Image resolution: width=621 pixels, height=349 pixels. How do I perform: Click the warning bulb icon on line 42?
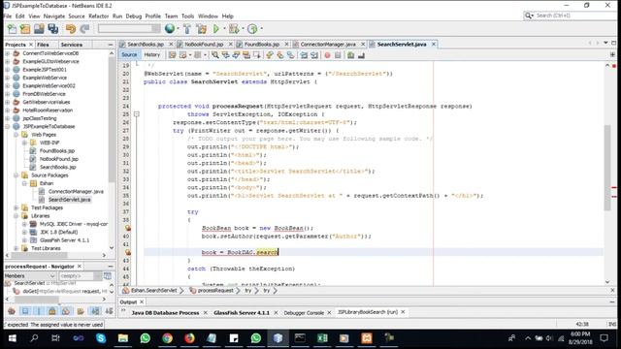pos(127,252)
